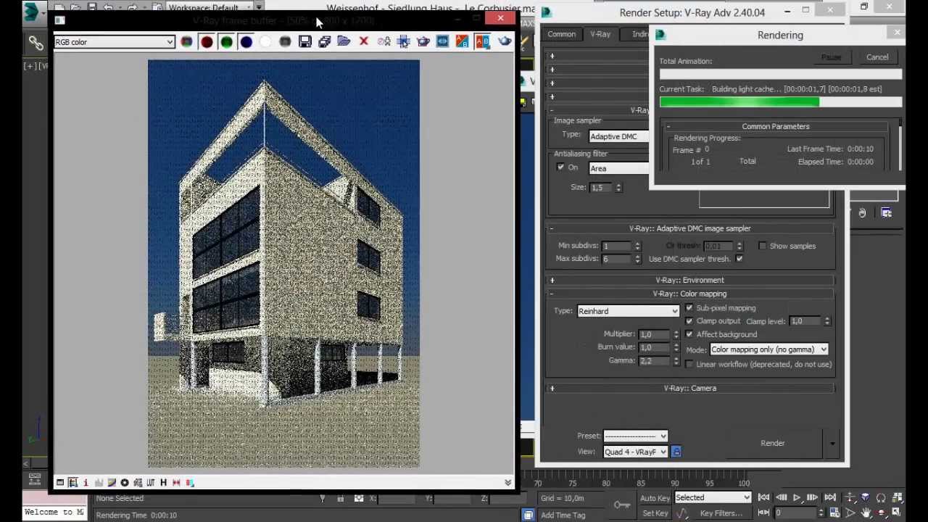This screenshot has height=522, width=928.
Task: Toggle the Clamp output checkbox
Action: [689, 321]
